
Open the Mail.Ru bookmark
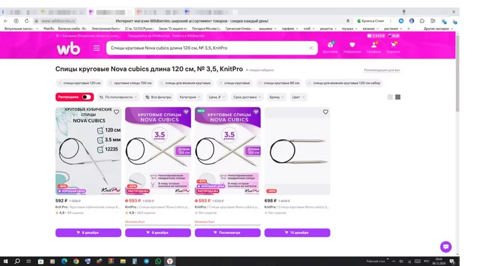(48, 28)
